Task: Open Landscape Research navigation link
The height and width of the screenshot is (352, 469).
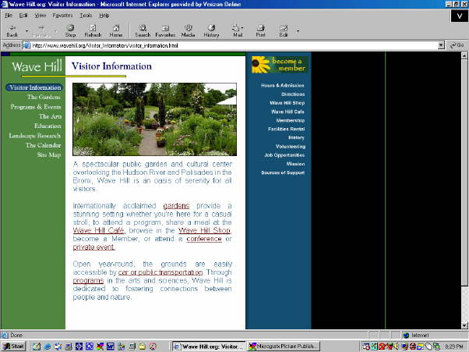Action: point(35,135)
